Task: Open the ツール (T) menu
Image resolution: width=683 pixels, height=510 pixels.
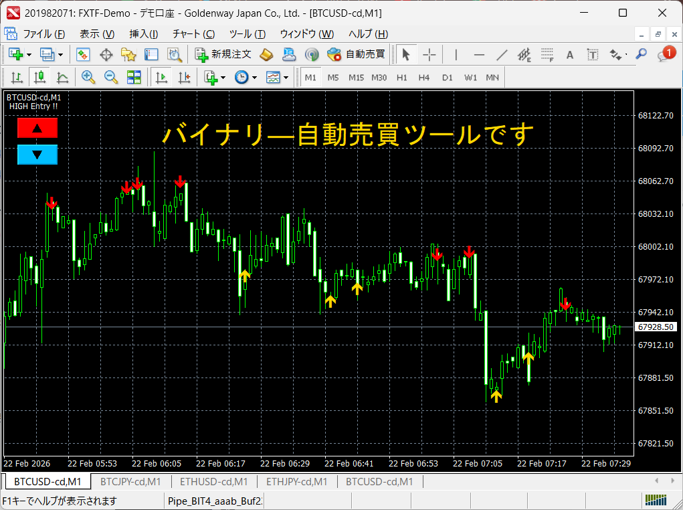Action: click(248, 34)
